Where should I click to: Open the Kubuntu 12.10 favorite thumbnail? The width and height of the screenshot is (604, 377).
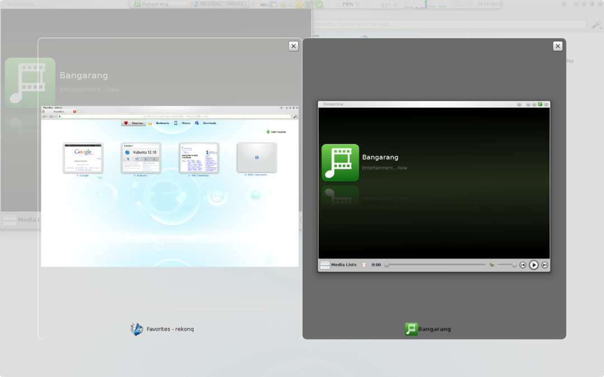pos(140,158)
